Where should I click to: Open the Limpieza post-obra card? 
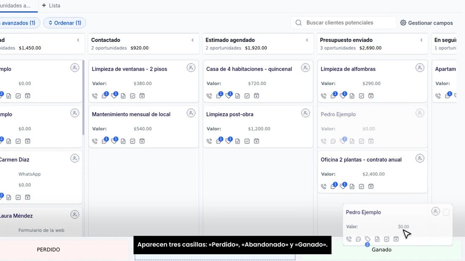click(230, 114)
